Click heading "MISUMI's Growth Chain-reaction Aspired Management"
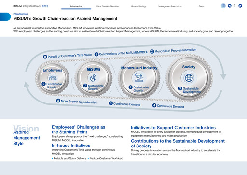The width and height of the screenshot is (247, 175). [x=65, y=19]
